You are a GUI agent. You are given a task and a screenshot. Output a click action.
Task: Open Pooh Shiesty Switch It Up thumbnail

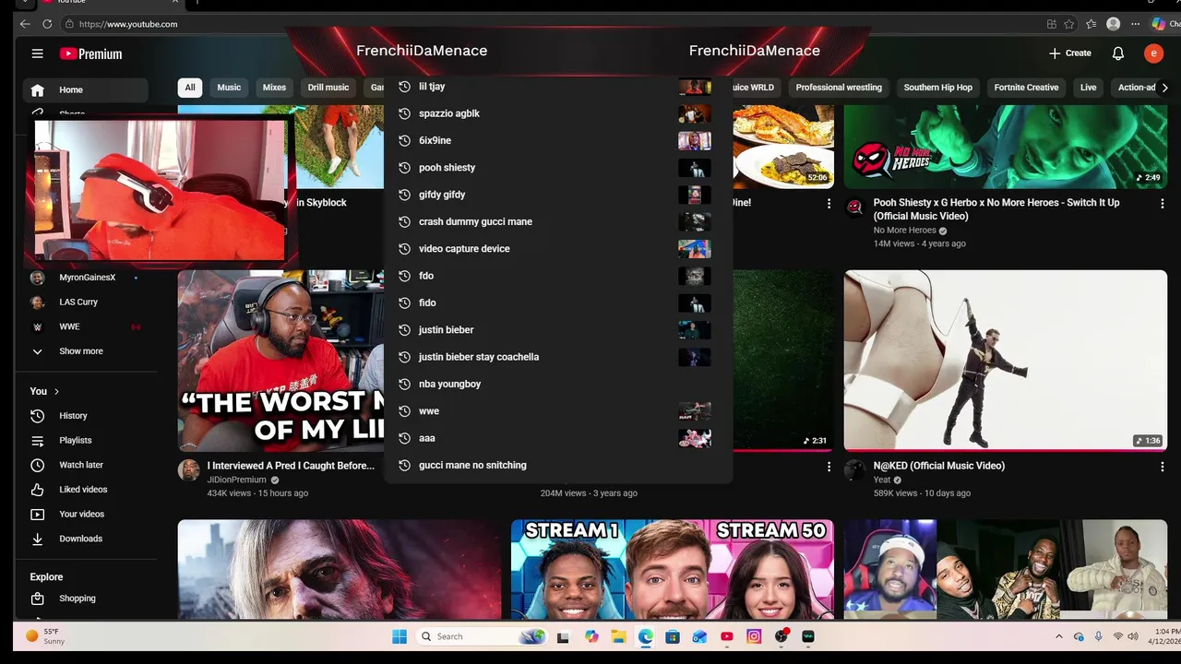tap(1005, 147)
